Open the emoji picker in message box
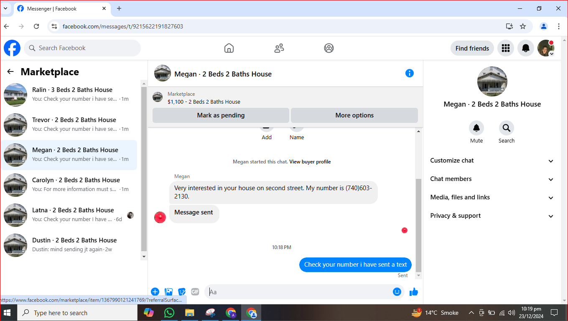This screenshot has height=321, width=568. point(397,292)
